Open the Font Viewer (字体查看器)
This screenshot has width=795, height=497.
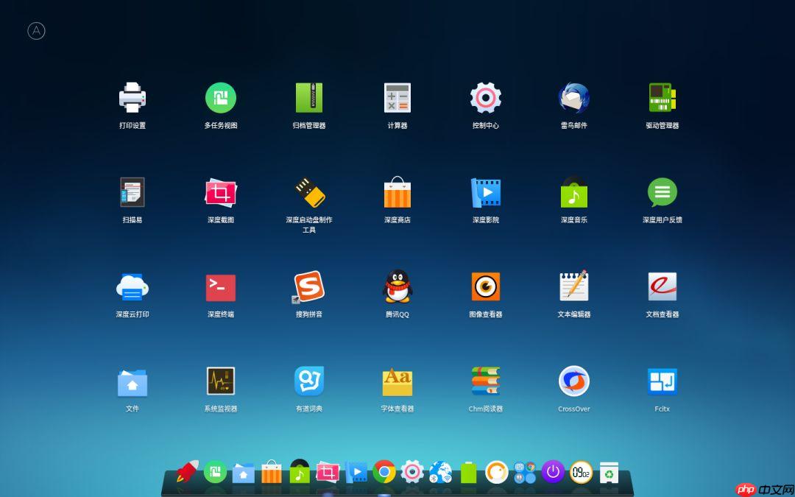[x=397, y=379]
